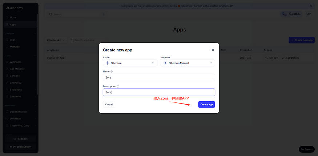Viewport: 318px width, 156px height.
Task: Open Apps from the sidebar
Action: (20, 25)
